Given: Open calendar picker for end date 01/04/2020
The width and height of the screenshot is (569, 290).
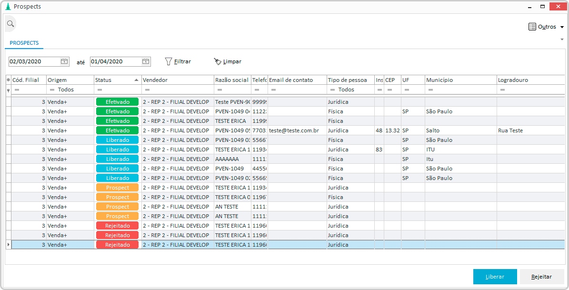Looking at the screenshot, I should (x=146, y=61).
